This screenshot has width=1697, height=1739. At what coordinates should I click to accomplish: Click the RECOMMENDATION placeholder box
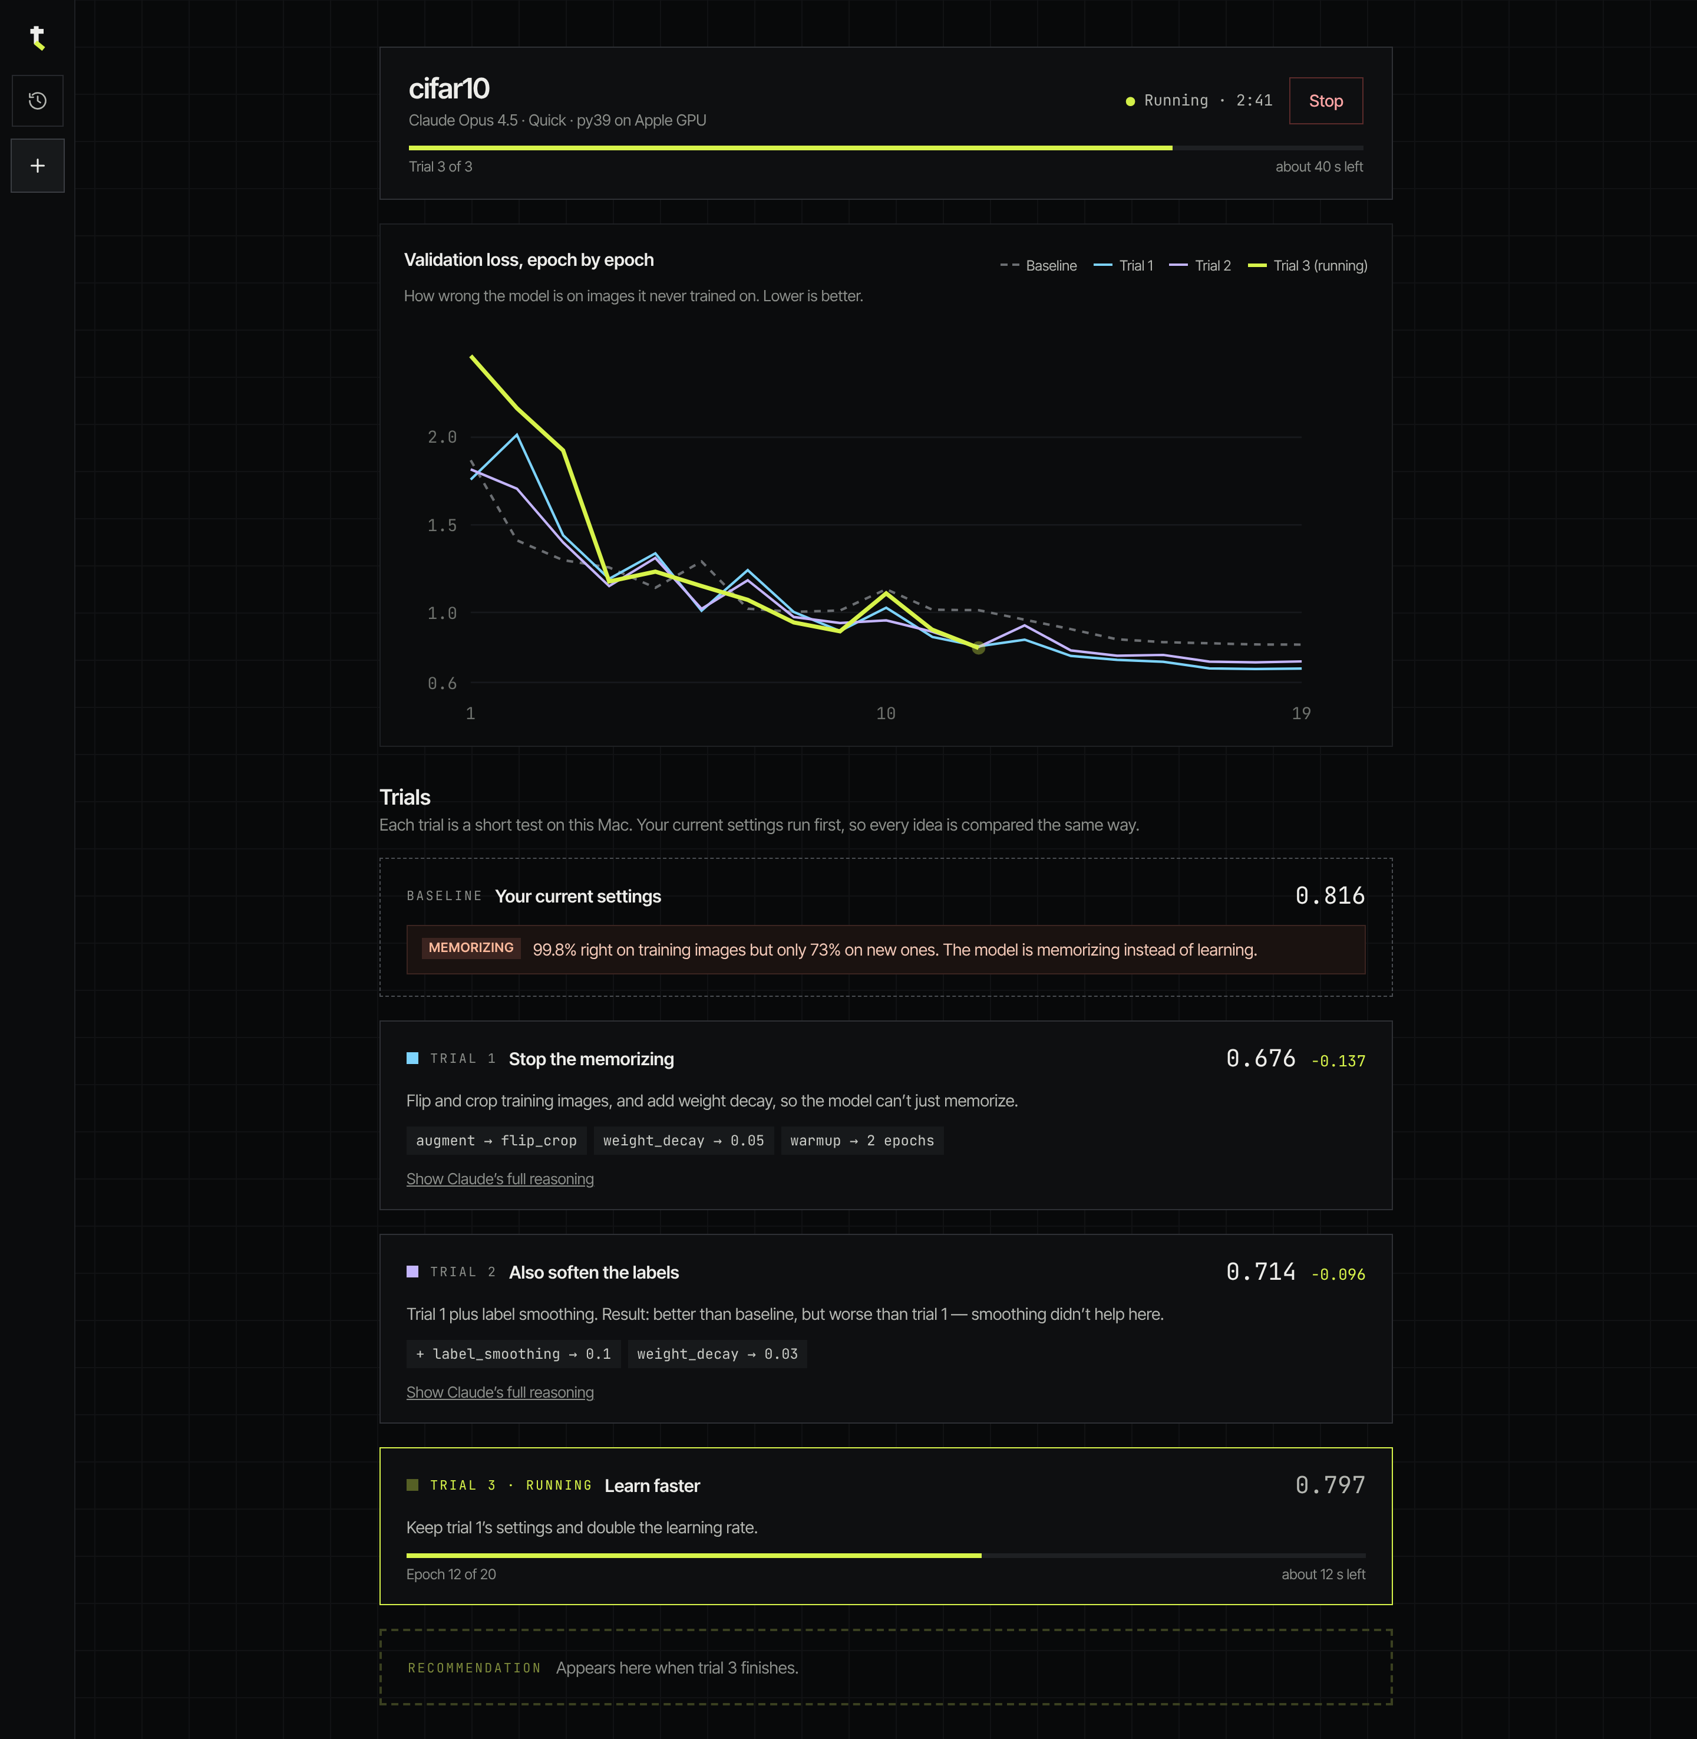[885, 1666]
